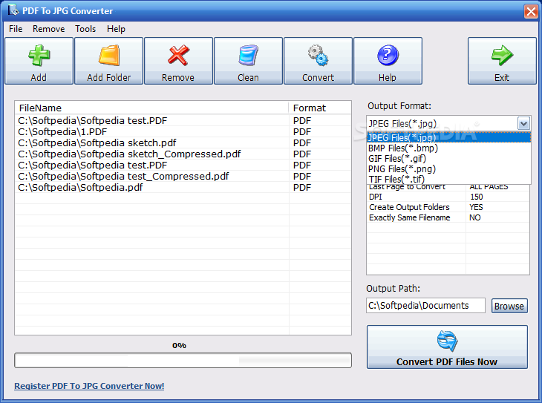542x403 pixels.
Task: Change the NO value for same filename
Action: point(475,217)
